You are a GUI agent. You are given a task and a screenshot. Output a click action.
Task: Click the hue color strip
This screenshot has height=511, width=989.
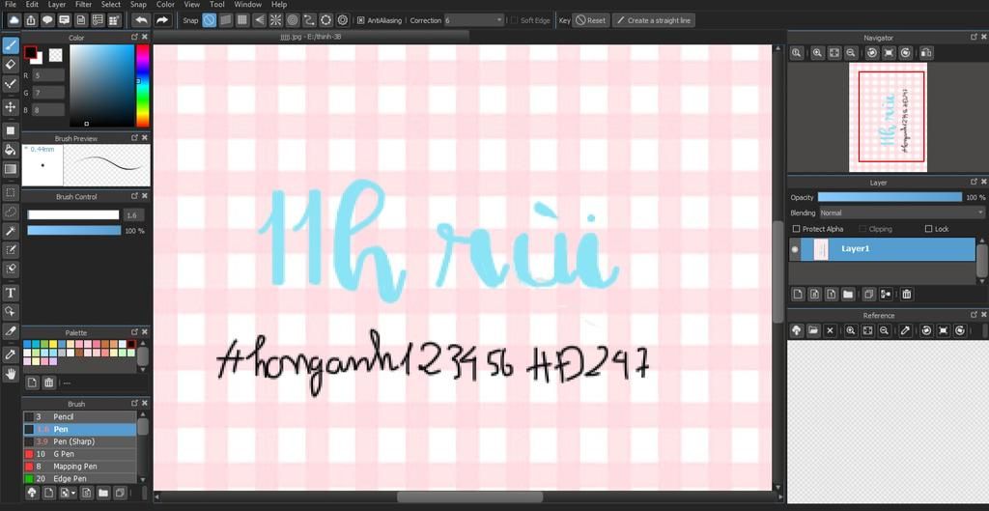point(143,86)
